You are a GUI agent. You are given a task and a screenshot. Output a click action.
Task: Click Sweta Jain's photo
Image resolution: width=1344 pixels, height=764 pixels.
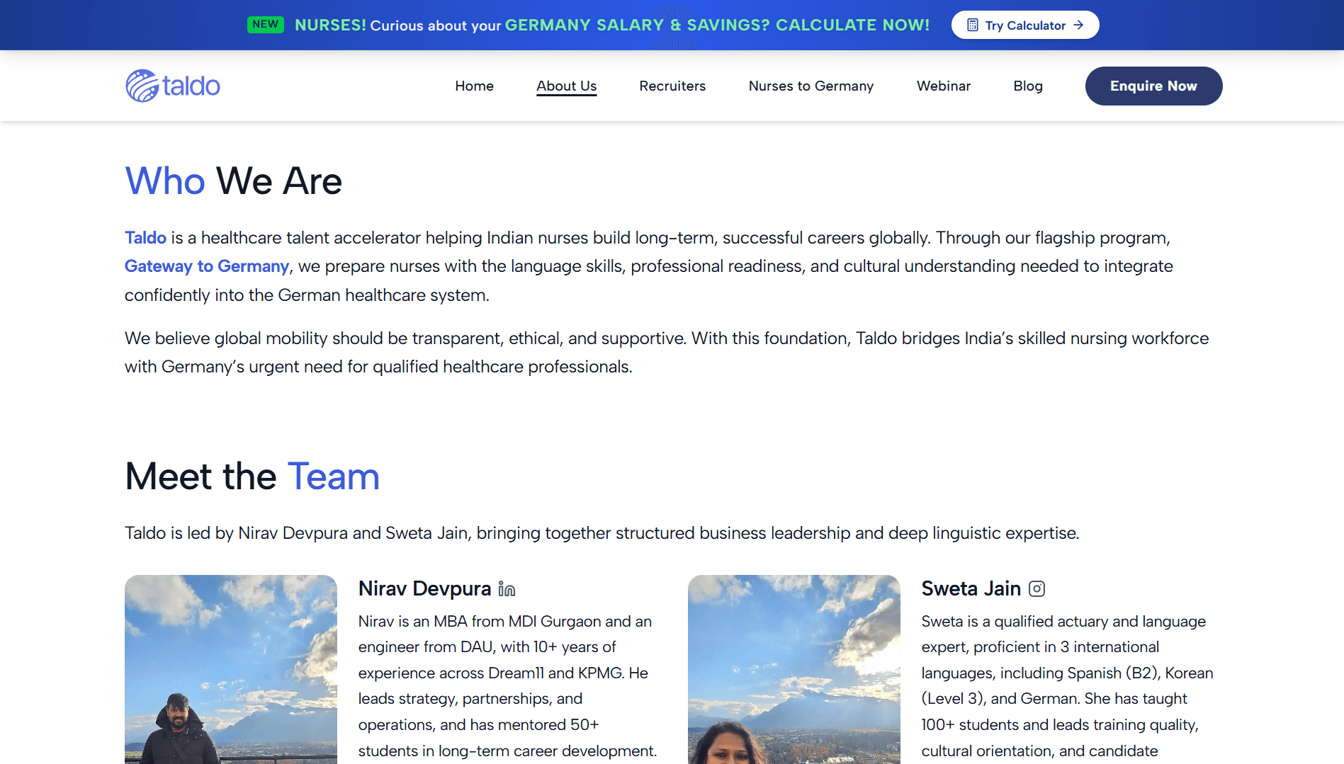tap(794, 669)
